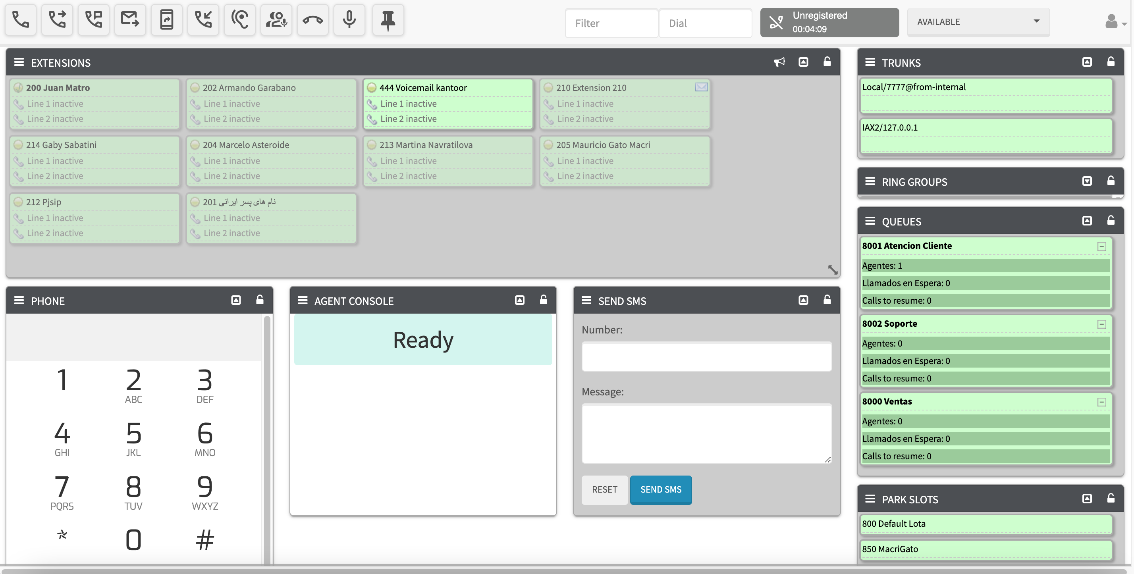Click the hangup call icon
The height and width of the screenshot is (574, 1134).
coord(312,20)
